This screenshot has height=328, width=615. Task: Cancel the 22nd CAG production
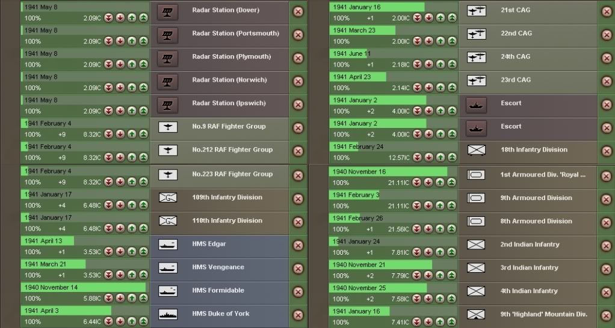(x=607, y=35)
